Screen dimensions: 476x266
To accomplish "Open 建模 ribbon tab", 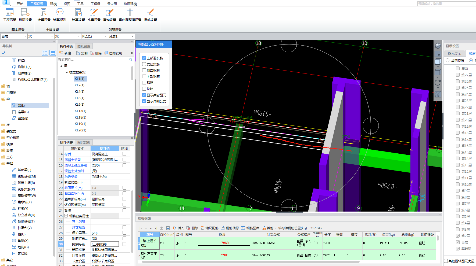I will (x=53, y=4).
